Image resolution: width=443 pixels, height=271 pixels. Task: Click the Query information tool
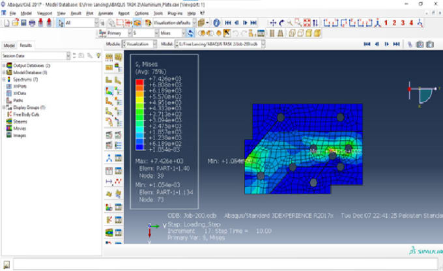point(216,23)
